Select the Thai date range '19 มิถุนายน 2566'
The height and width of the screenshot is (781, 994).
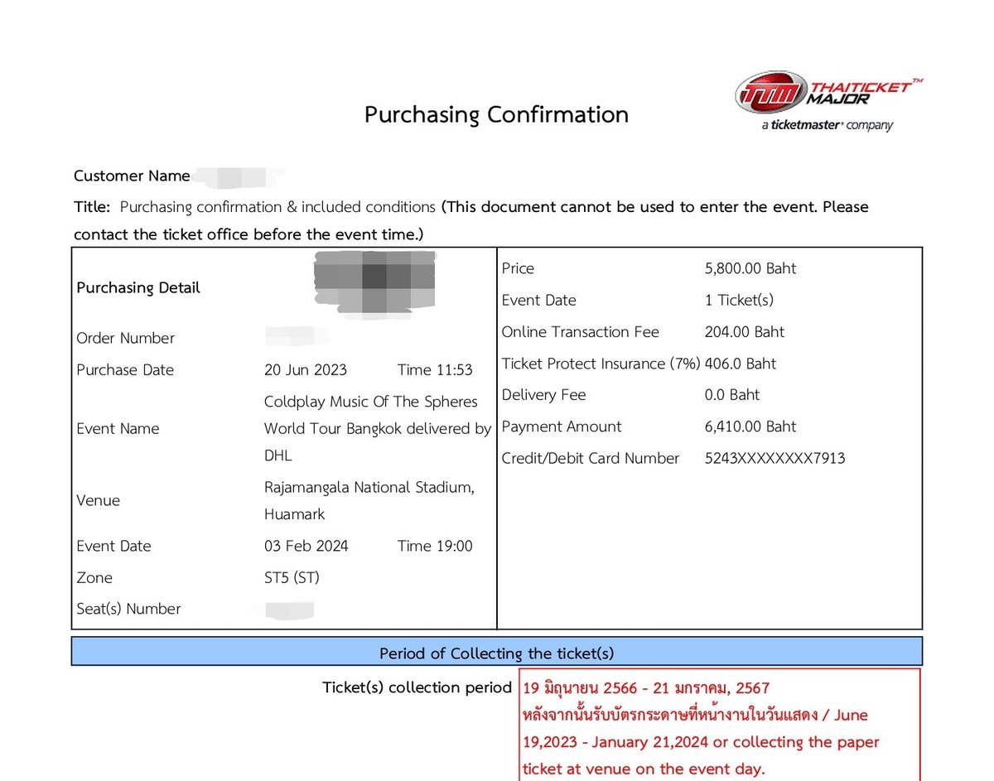[581, 687]
